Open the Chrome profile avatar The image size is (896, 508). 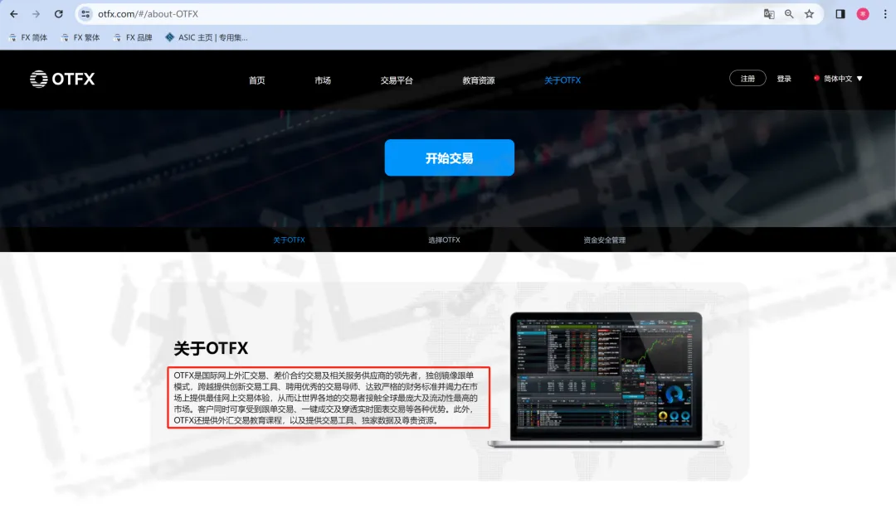(x=863, y=14)
